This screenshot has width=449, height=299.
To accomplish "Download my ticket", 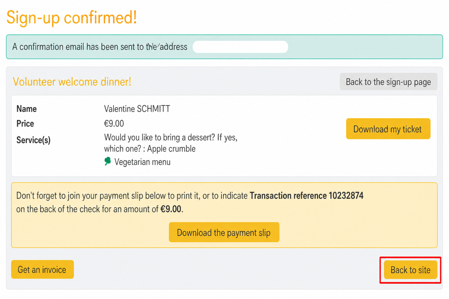I will click(388, 129).
